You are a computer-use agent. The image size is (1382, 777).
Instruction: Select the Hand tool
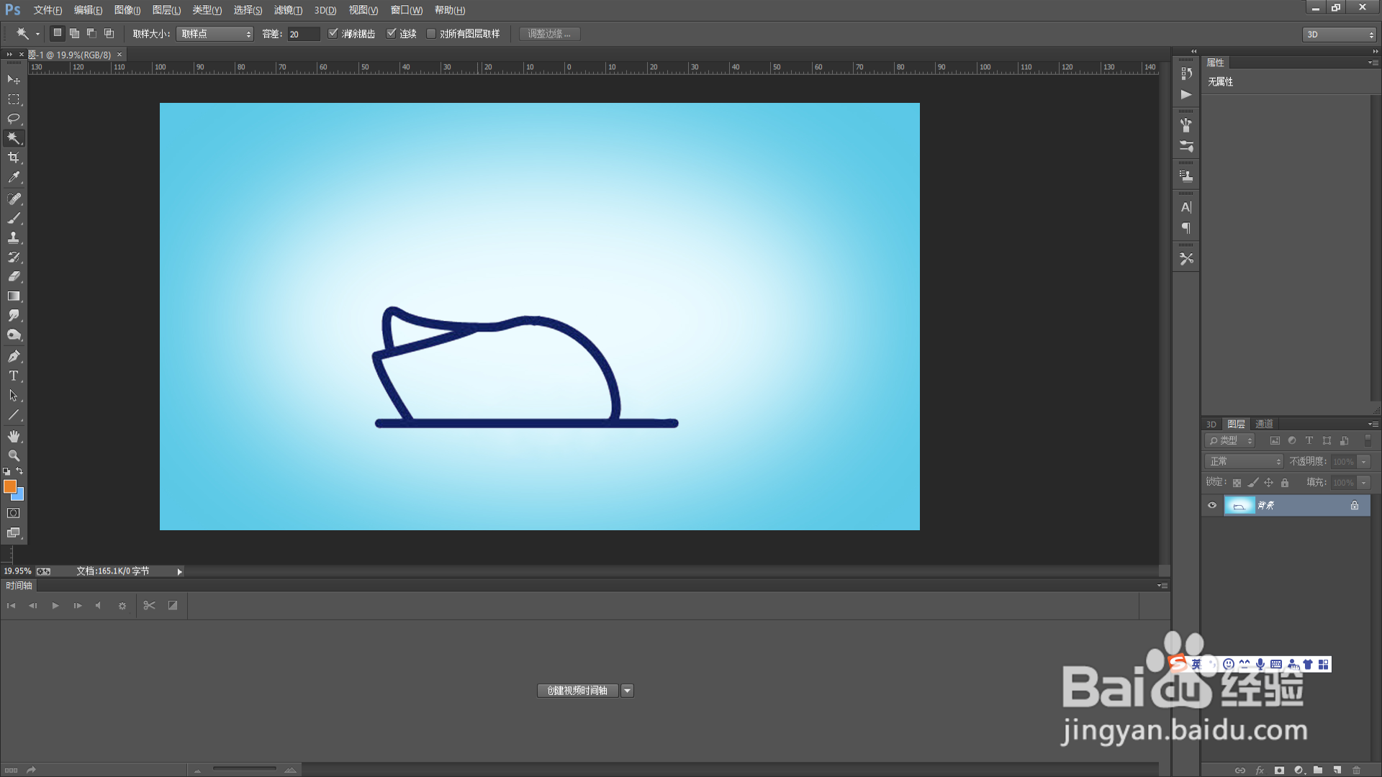pos(14,436)
